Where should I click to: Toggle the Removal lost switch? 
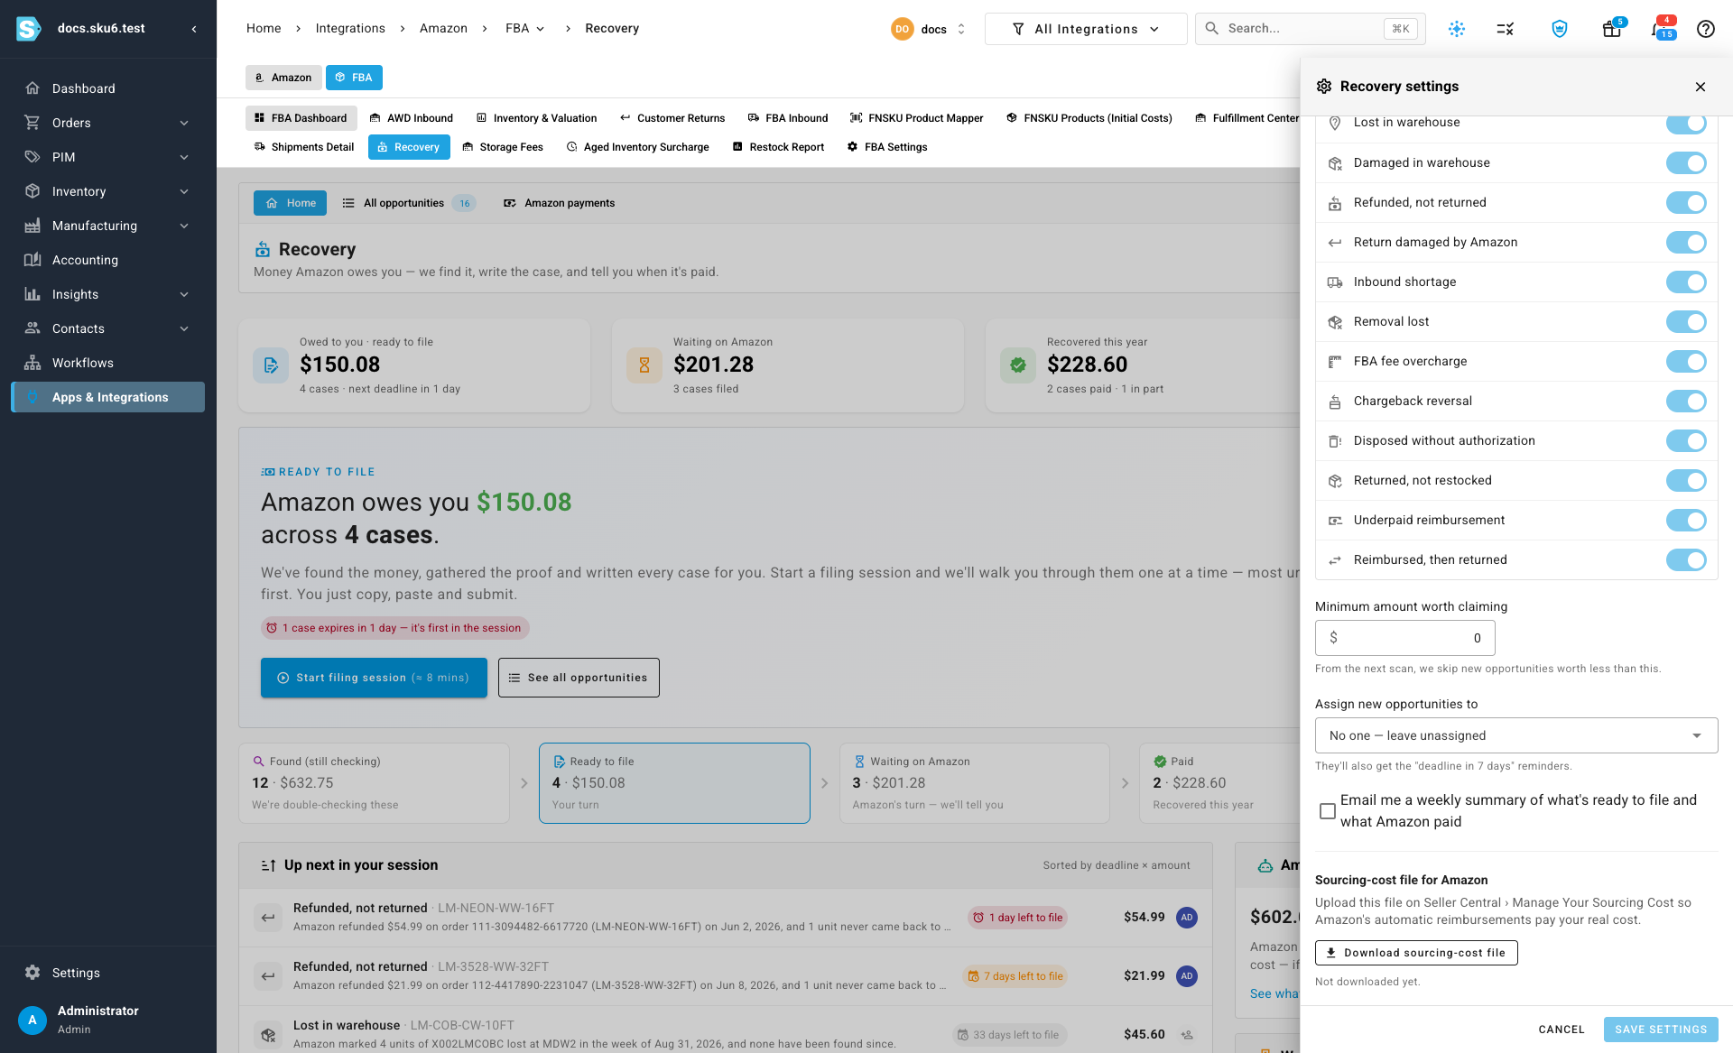click(1686, 322)
